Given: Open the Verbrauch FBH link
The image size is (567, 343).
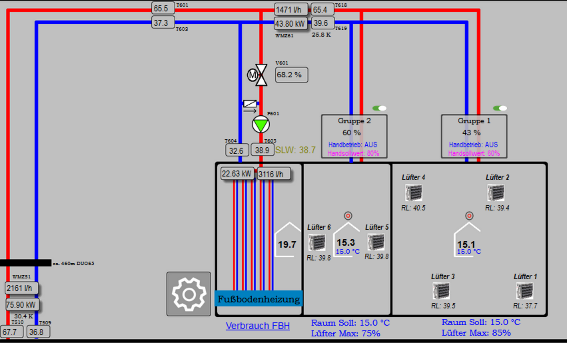Looking at the screenshot, I should coord(258,326).
